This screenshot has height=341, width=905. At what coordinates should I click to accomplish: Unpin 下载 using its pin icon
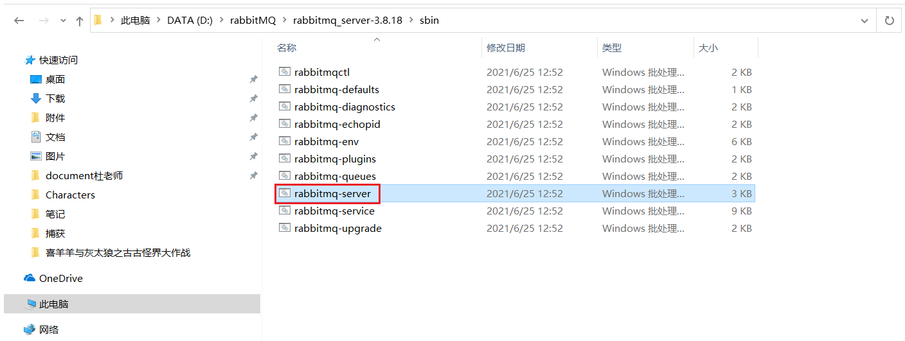[253, 98]
